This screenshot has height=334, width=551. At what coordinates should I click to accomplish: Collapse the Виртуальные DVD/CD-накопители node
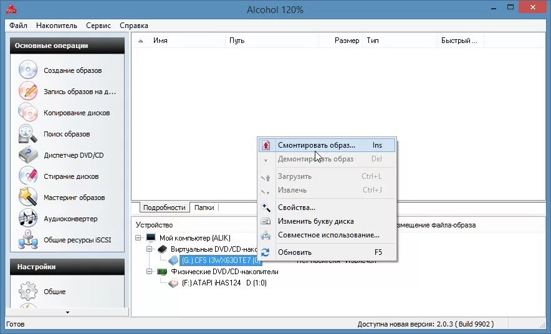pyautogui.click(x=150, y=249)
